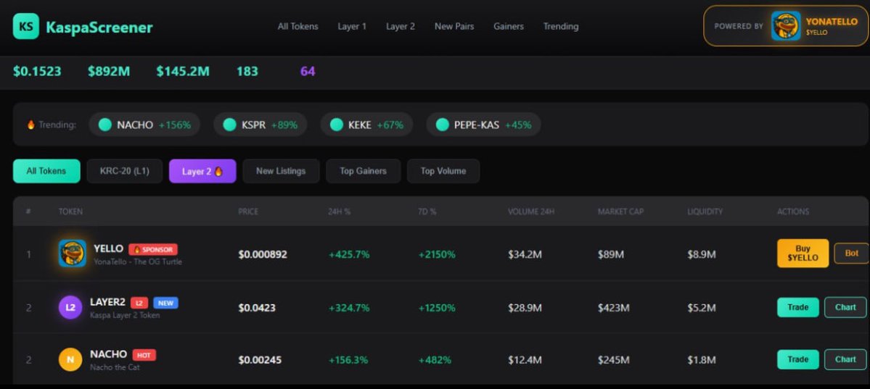Switch to the All Tokens filter tab
The height and width of the screenshot is (389, 870).
tap(46, 171)
